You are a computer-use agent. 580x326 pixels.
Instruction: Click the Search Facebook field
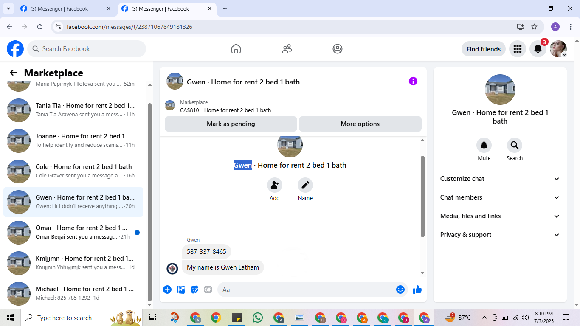click(x=87, y=49)
